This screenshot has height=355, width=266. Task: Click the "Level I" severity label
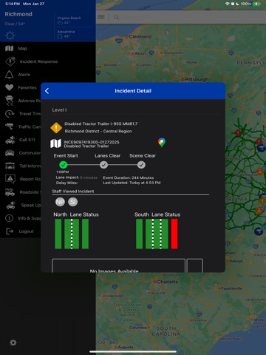[59, 110]
